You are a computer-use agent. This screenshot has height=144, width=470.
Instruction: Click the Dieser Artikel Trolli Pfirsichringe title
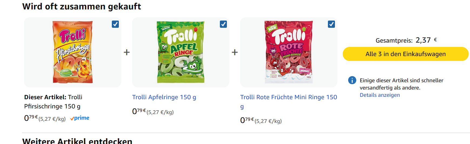(53, 102)
